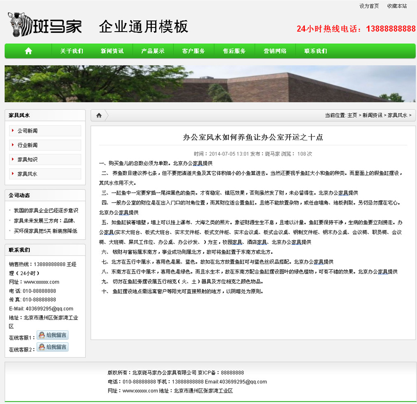The height and width of the screenshot is (404, 417).
Task: Click the 设为首页 link at top
Action: (369, 6)
